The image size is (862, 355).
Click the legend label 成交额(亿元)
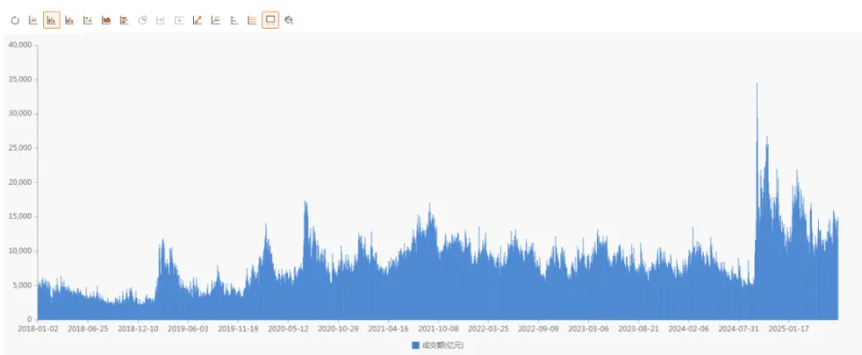pos(442,345)
